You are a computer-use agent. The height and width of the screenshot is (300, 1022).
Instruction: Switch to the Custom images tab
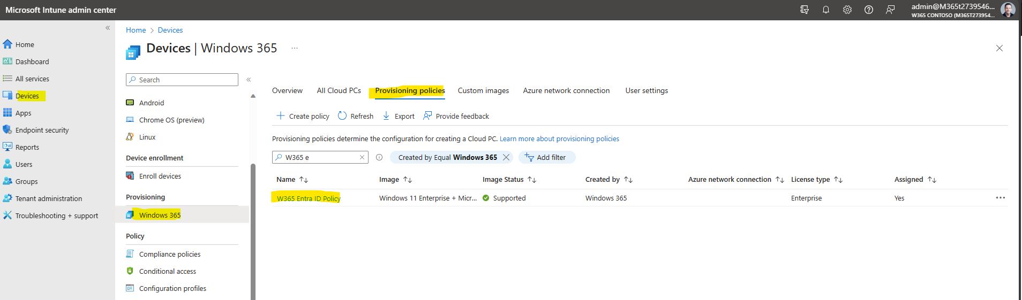tap(483, 90)
